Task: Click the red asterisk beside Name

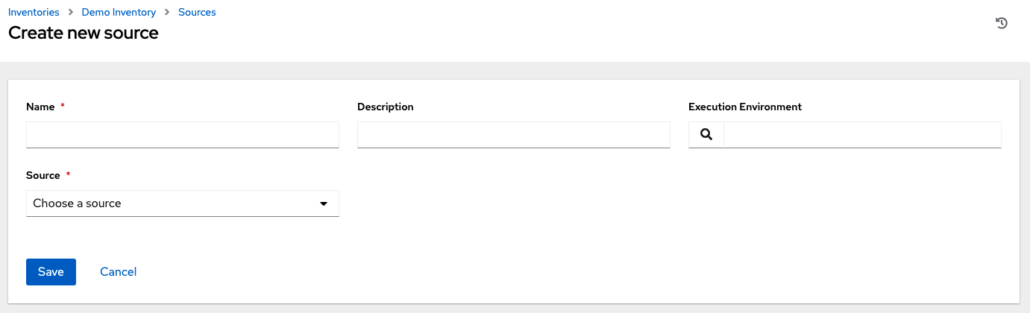Action: [63, 107]
